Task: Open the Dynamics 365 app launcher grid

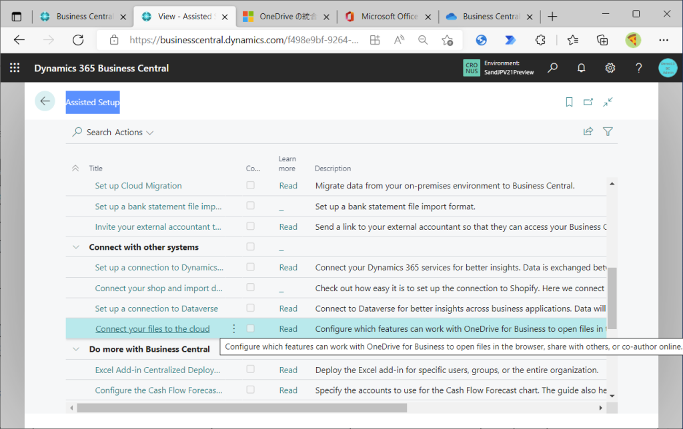Action: tap(15, 68)
